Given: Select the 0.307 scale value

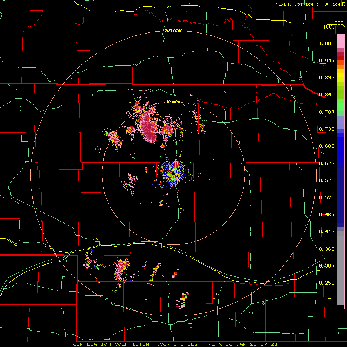Looking at the screenshot, I should click(327, 266).
